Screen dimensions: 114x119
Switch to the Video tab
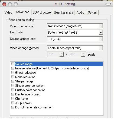click(x=8, y=12)
